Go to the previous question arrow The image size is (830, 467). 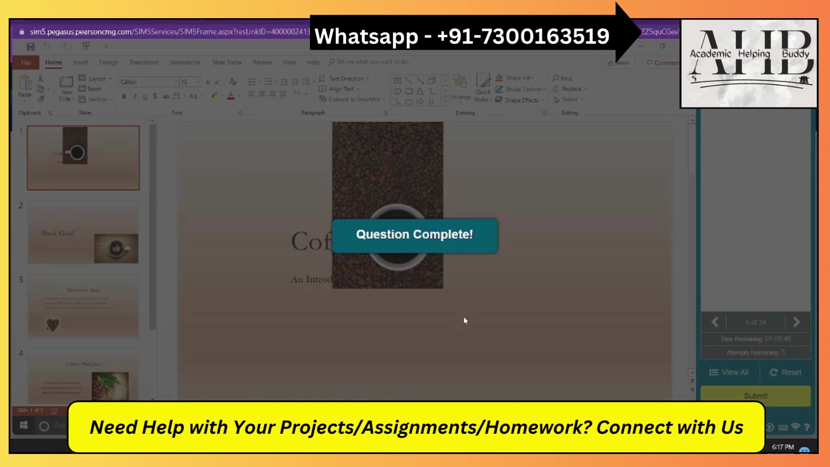pos(715,322)
